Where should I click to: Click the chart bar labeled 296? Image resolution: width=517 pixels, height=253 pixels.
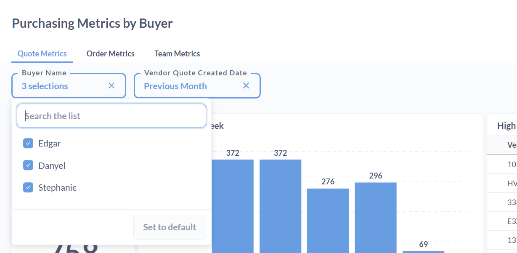376,218
